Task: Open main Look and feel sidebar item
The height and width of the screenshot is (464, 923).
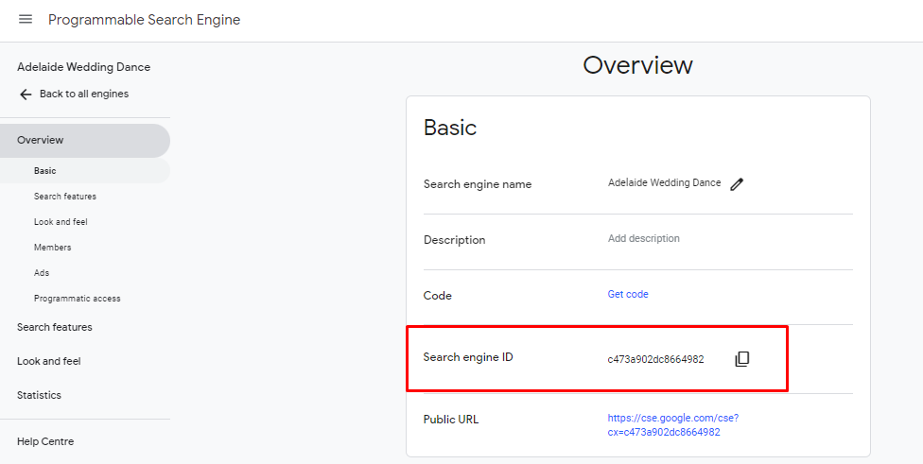Action: [49, 361]
